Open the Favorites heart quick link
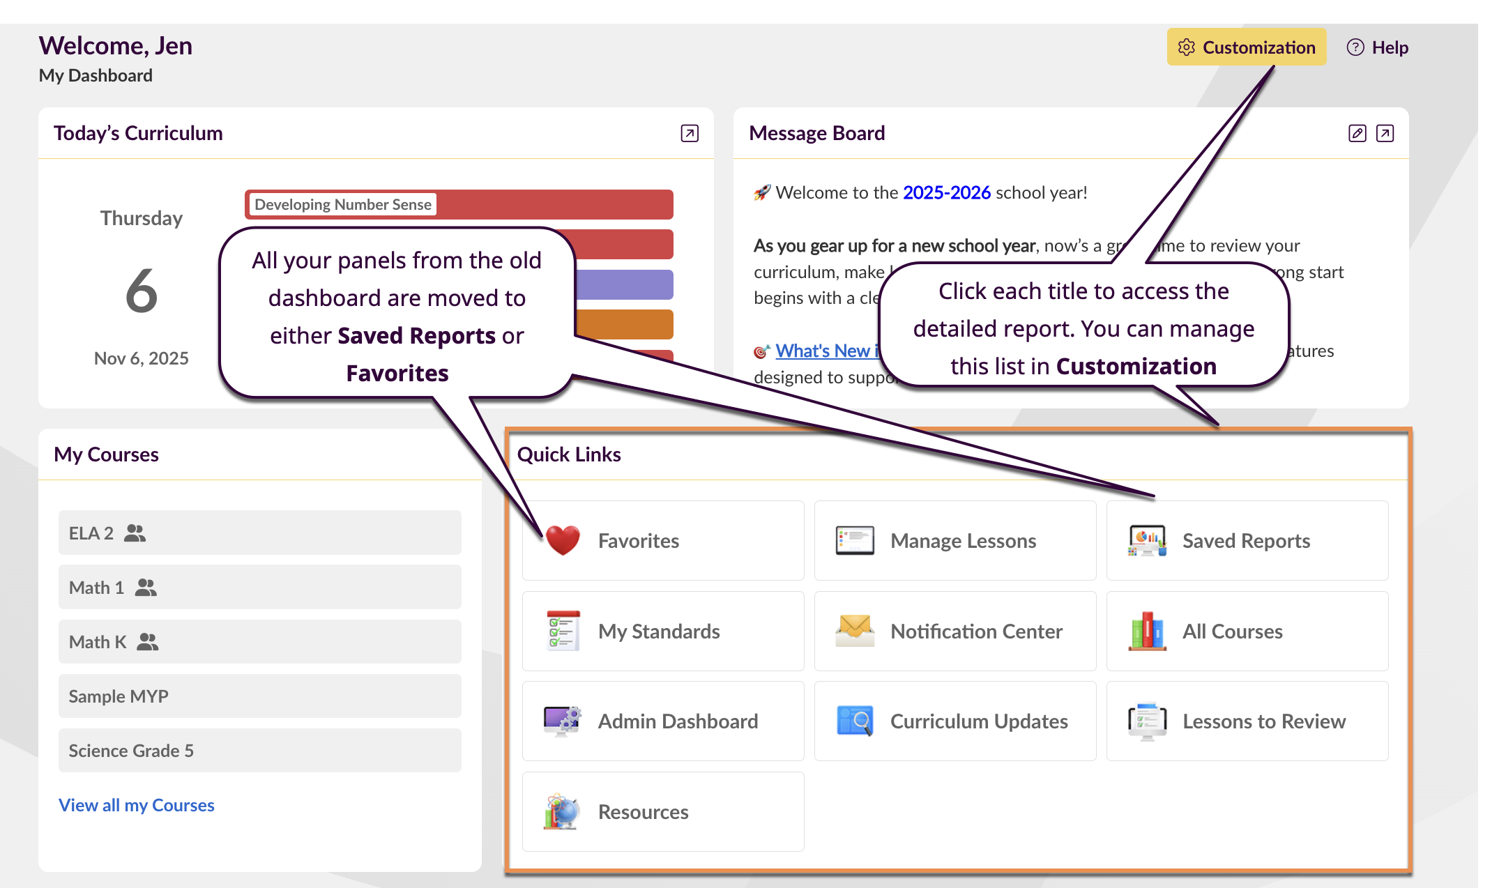This screenshot has height=888, width=1506. point(563,540)
